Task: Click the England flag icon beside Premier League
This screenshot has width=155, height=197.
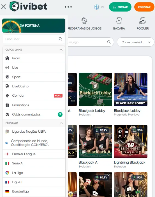Action: click(7, 154)
